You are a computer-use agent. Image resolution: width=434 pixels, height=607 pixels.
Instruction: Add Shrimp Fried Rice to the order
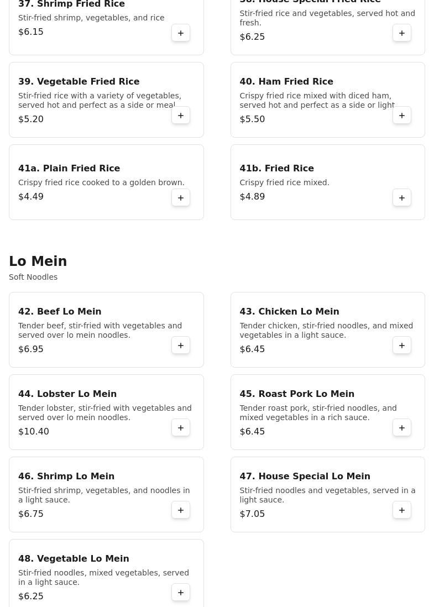click(181, 33)
